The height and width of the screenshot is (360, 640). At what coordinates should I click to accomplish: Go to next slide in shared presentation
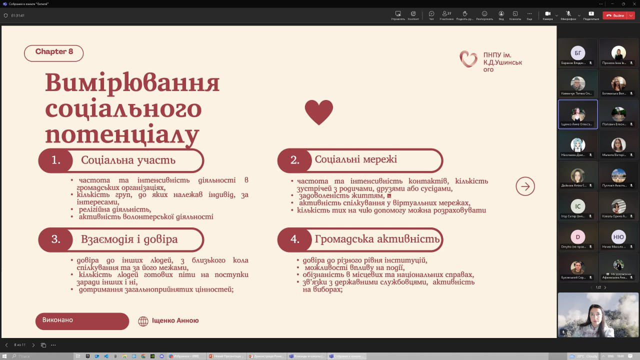[x=33, y=345]
